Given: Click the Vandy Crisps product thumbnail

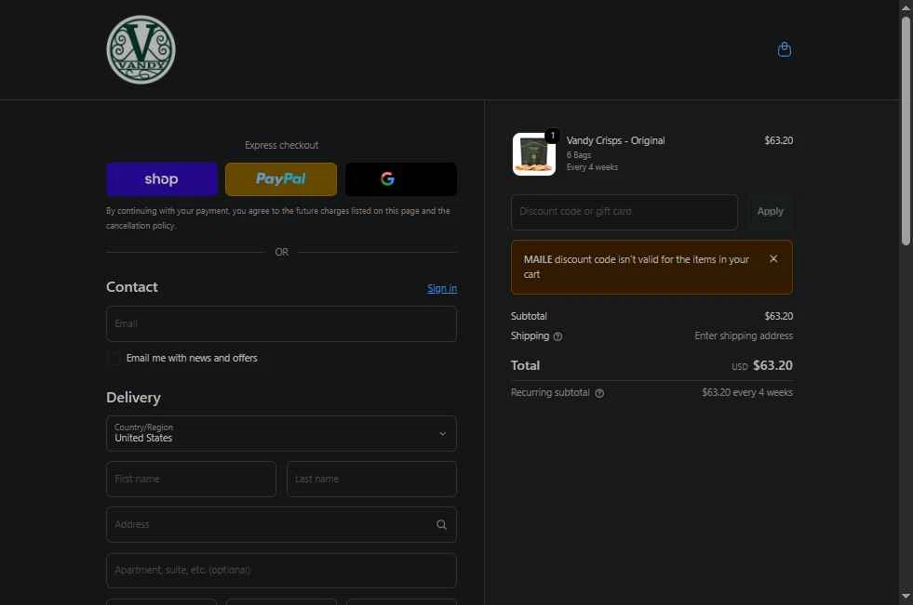Looking at the screenshot, I should pyautogui.click(x=534, y=154).
